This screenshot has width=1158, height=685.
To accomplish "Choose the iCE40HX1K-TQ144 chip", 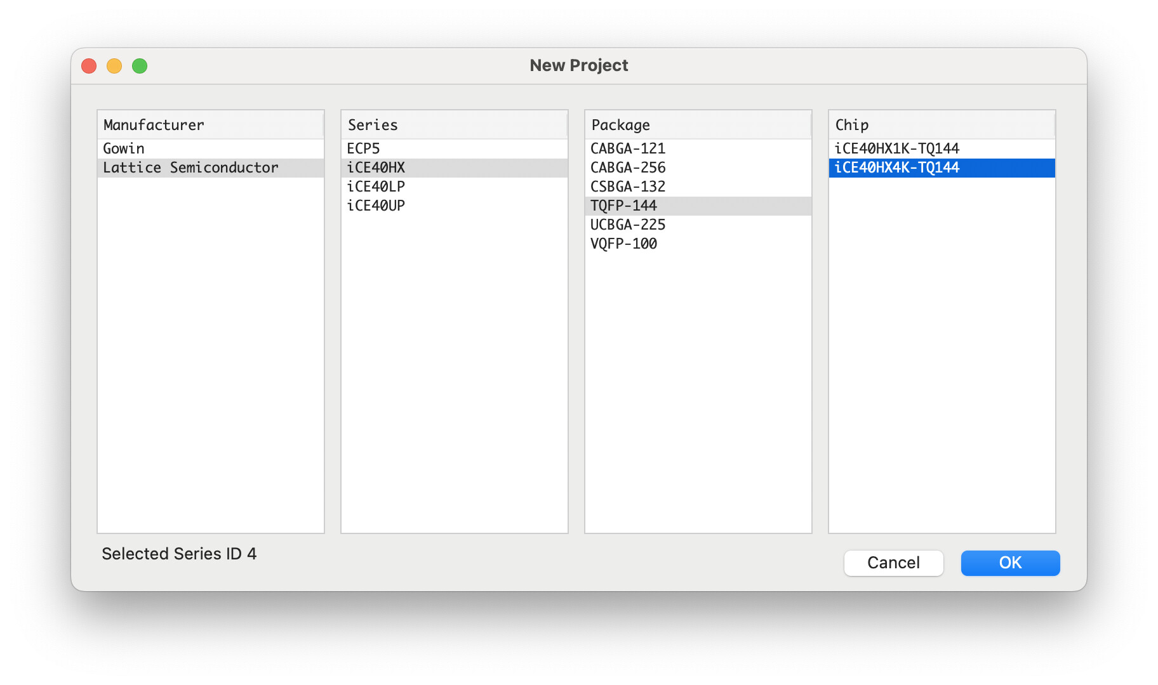I will click(942, 148).
